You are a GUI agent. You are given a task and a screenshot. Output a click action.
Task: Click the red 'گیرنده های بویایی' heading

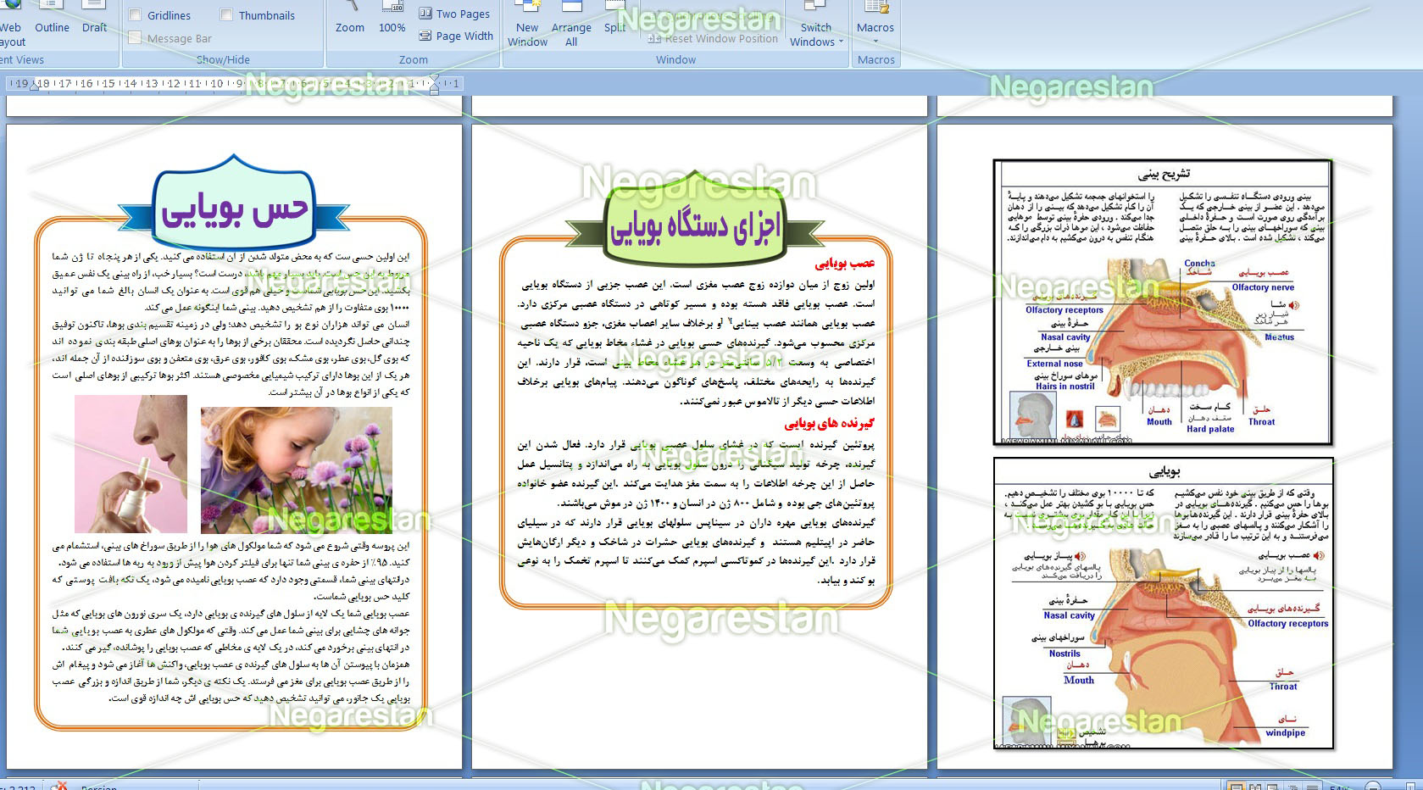829,423
